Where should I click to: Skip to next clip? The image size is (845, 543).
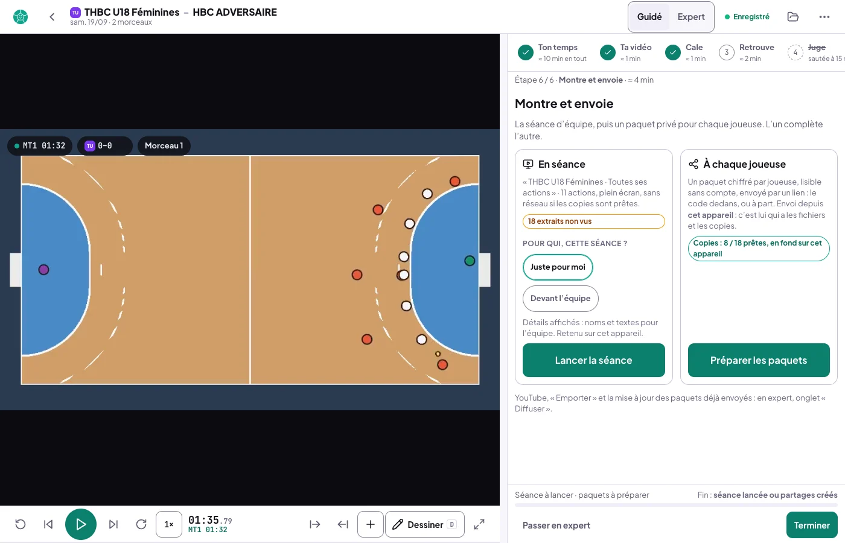113,524
